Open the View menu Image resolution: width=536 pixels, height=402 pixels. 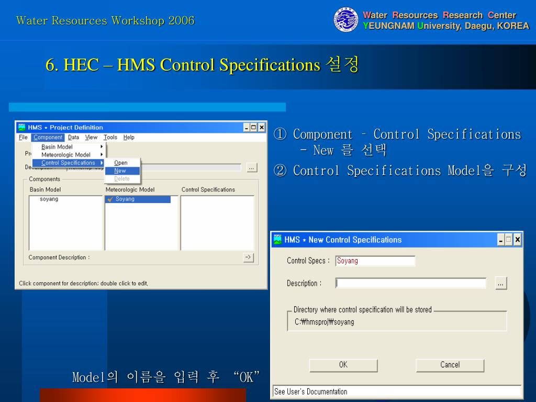click(x=91, y=138)
